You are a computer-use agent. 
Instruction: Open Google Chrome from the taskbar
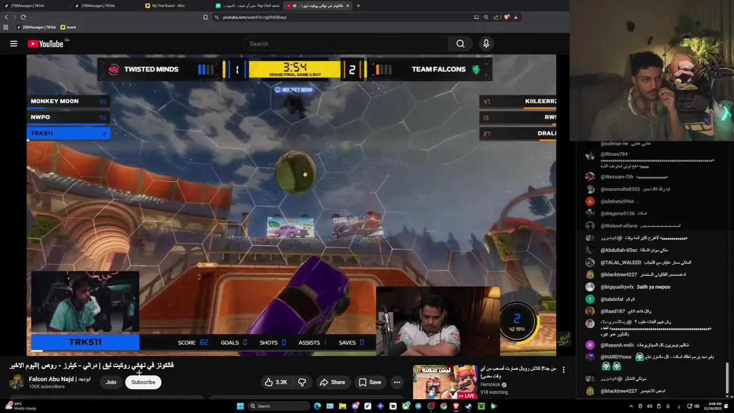click(443, 406)
